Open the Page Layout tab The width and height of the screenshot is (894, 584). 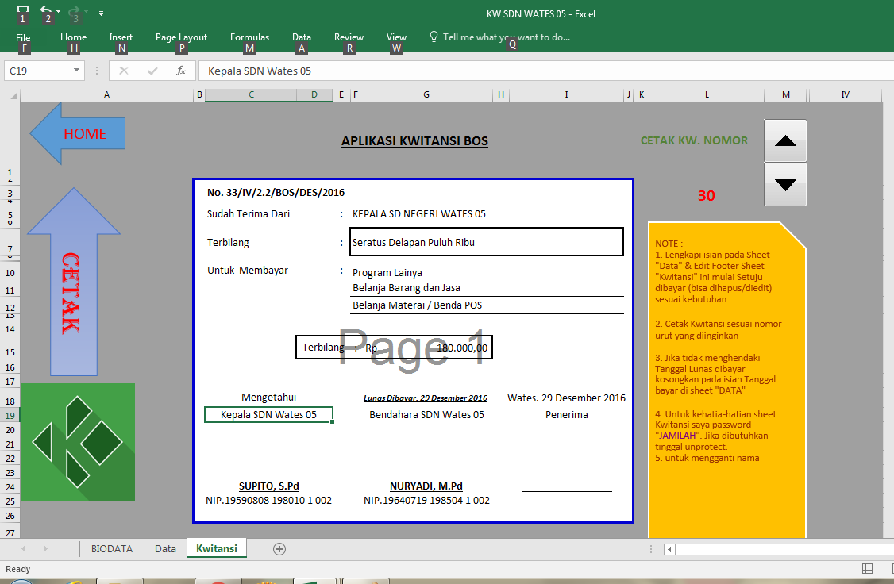181,37
